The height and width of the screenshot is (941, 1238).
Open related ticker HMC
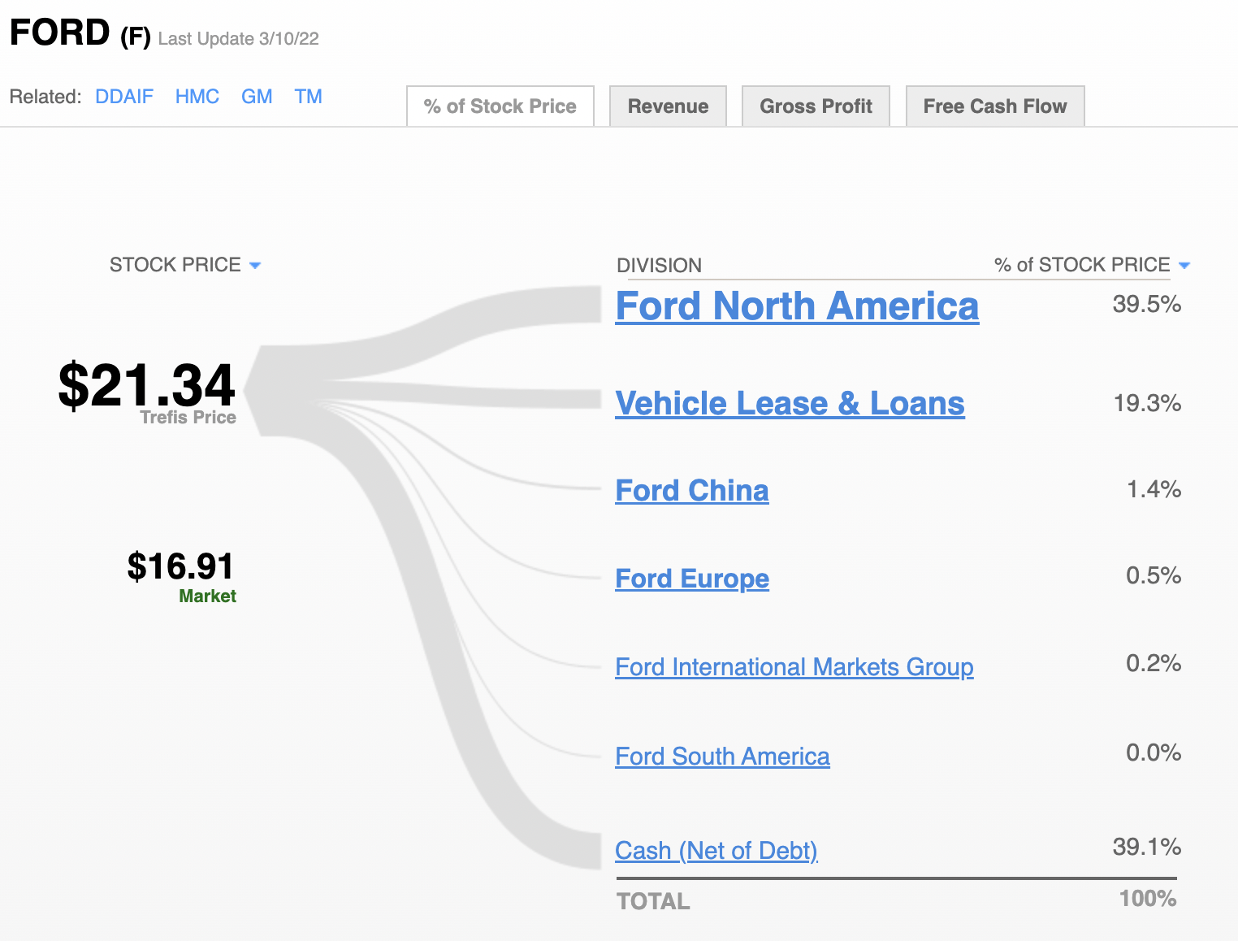click(x=197, y=97)
